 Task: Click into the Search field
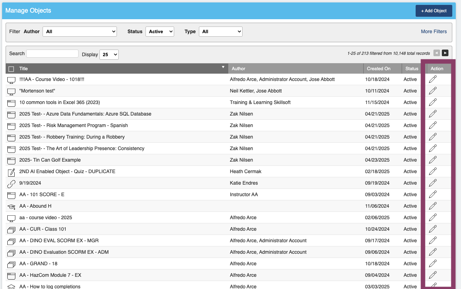pos(52,53)
